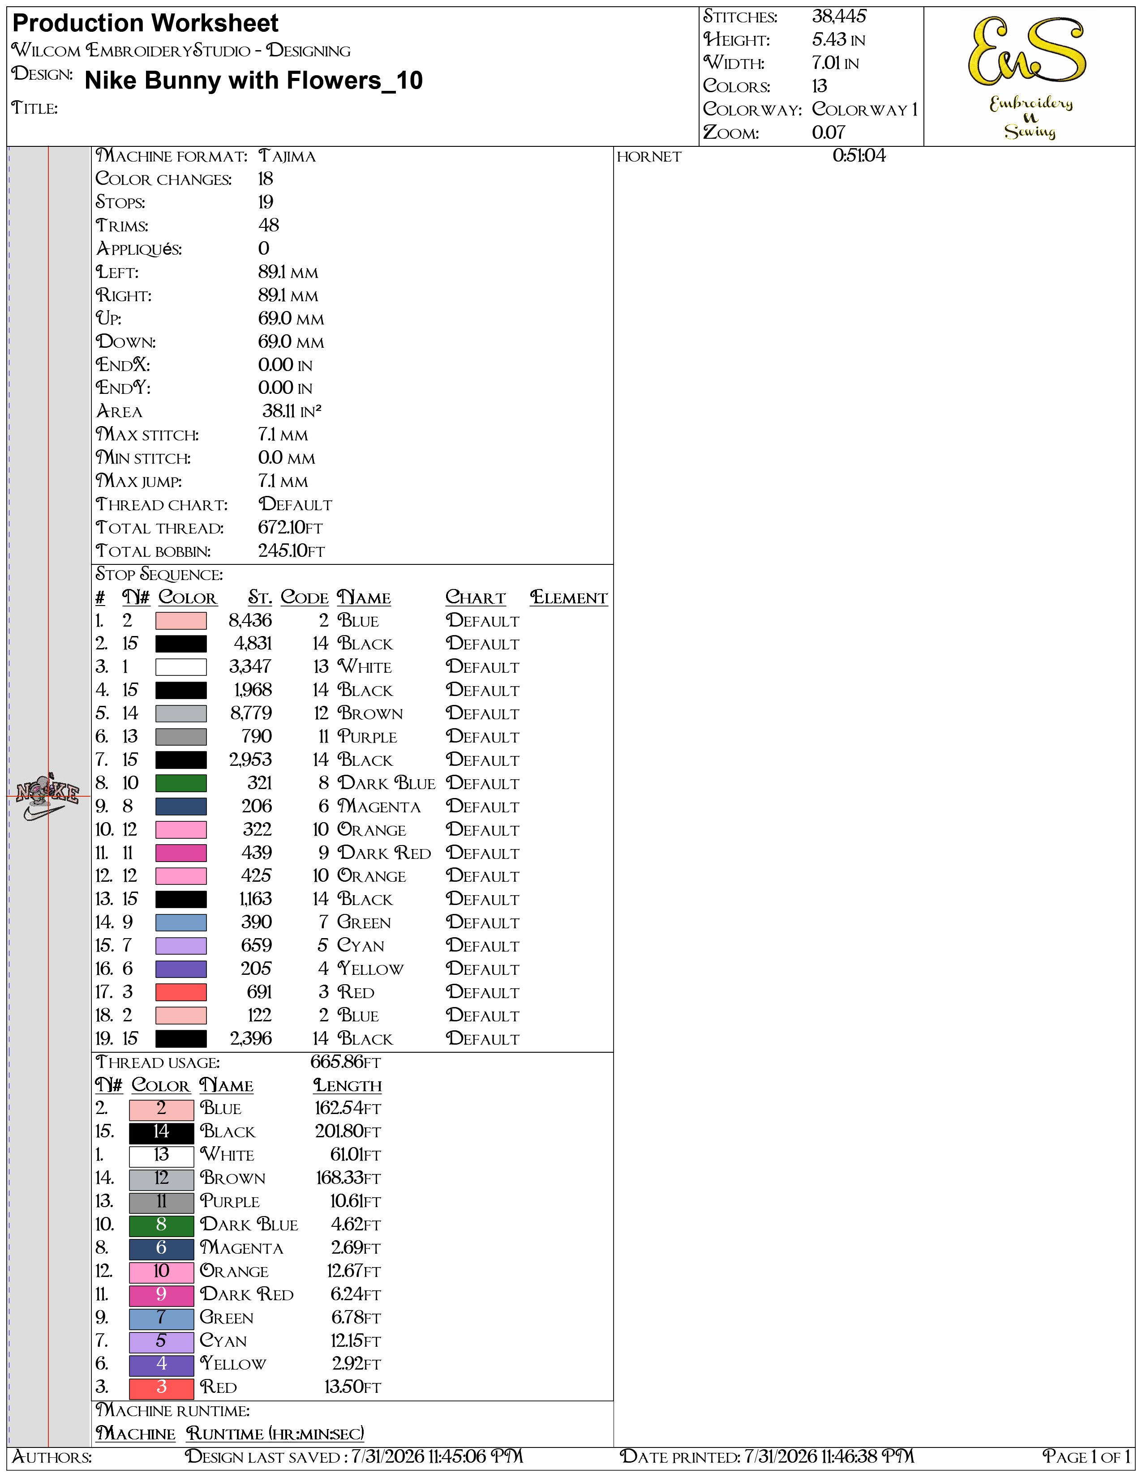Click the total bobbin value "245.10ft"

292,551
